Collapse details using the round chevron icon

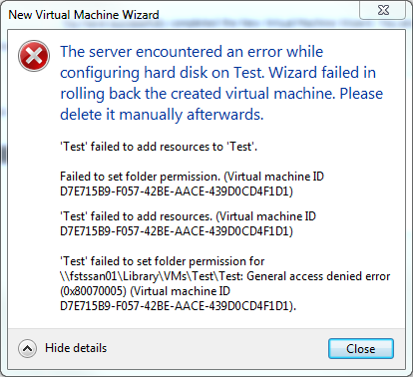[x=27, y=348]
